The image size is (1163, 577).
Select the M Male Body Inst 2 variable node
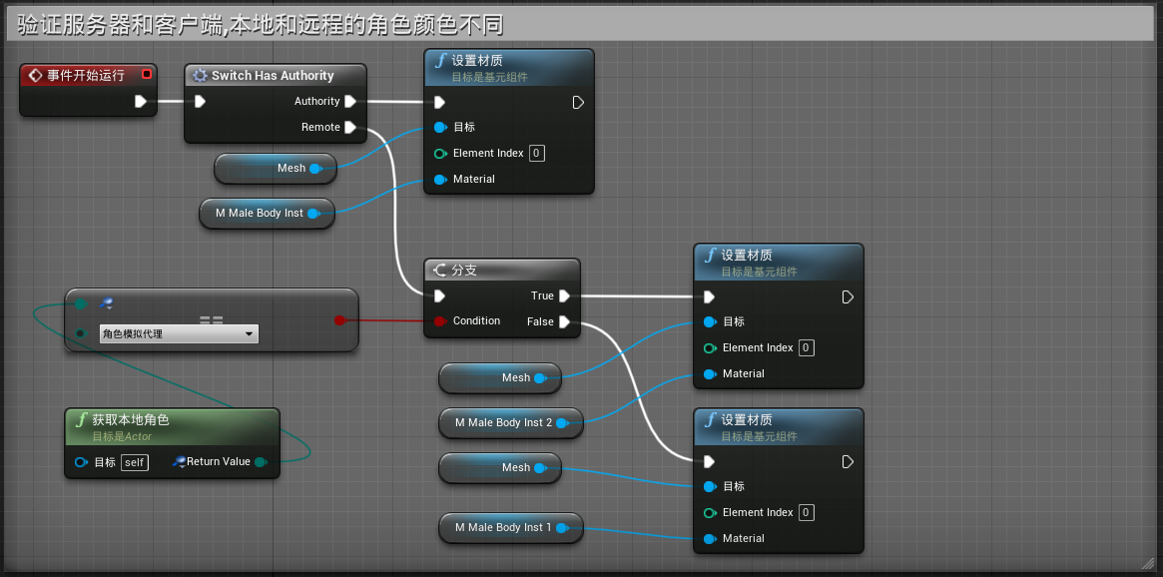tap(504, 423)
